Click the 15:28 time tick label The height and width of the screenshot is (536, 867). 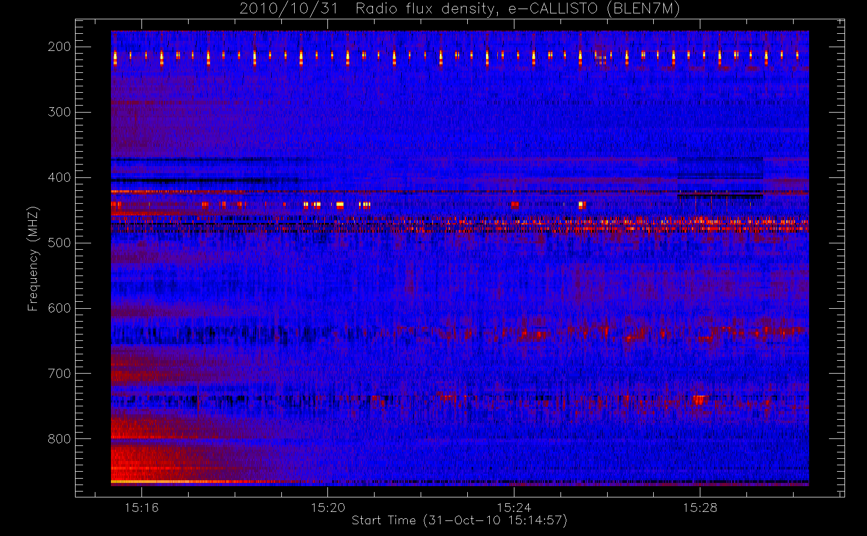pyautogui.click(x=700, y=508)
